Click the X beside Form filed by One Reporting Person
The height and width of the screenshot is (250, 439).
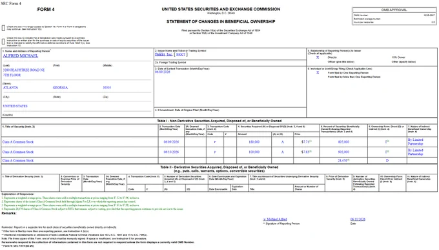coord(318,72)
